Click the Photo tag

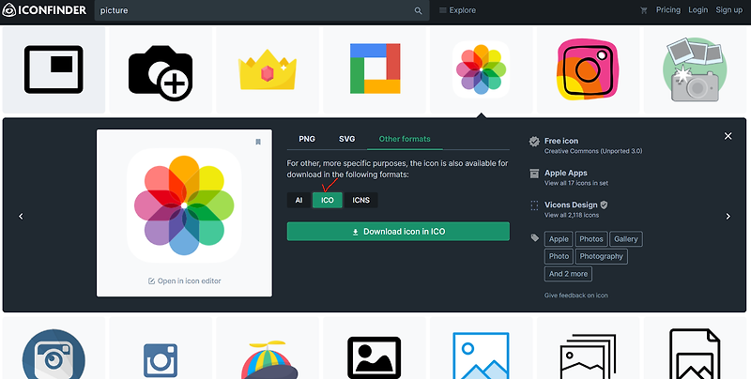point(559,256)
